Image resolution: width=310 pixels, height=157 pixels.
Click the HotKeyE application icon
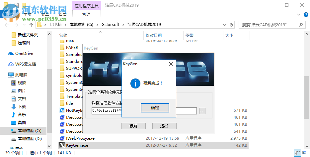tap(62, 110)
